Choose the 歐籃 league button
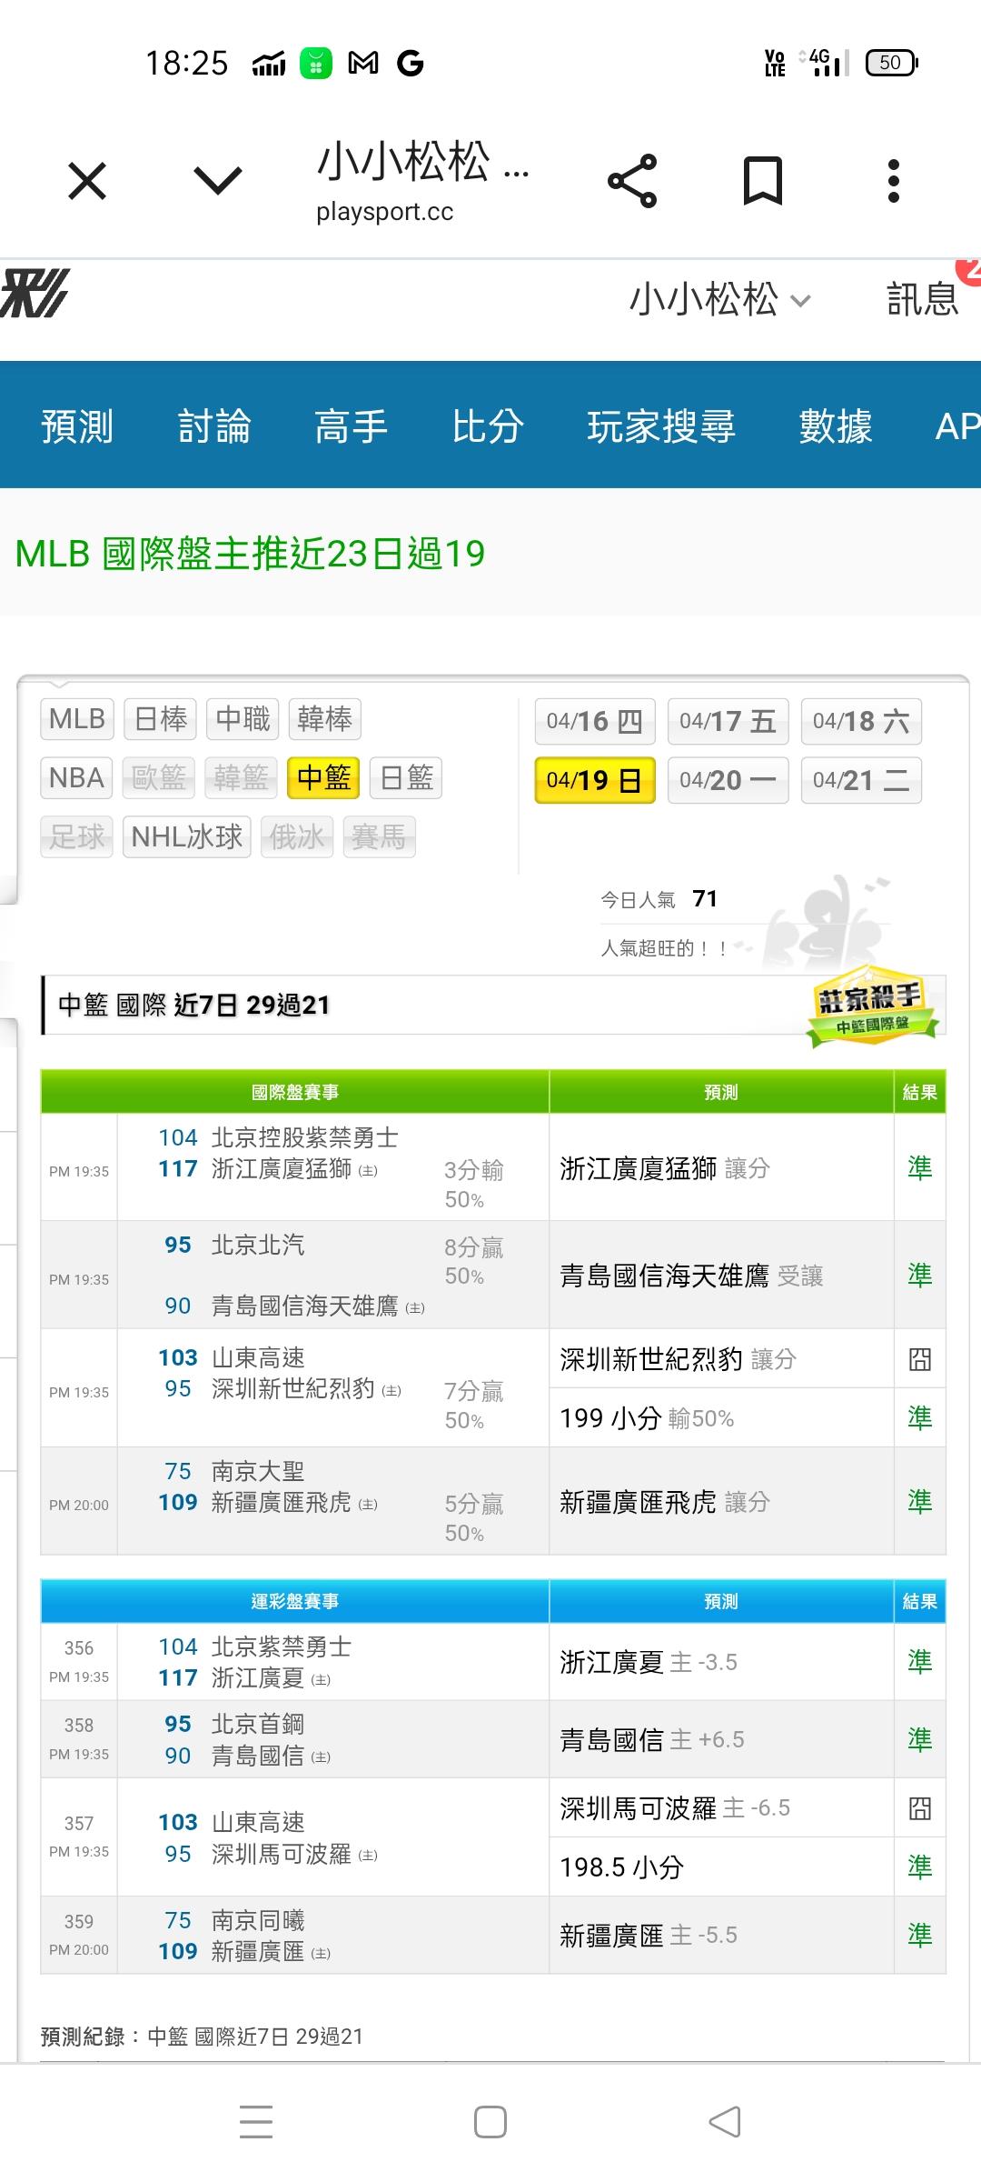 [x=159, y=778]
